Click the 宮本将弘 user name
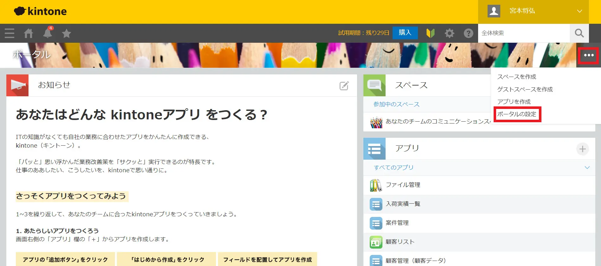Image resolution: width=601 pixels, height=266 pixels. coord(522,11)
